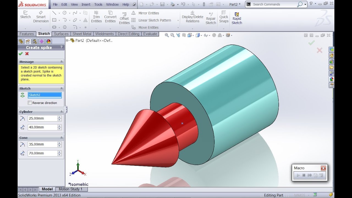Select the Ellipse sketch tool
The image size is (352, 198).
tap(75, 20)
